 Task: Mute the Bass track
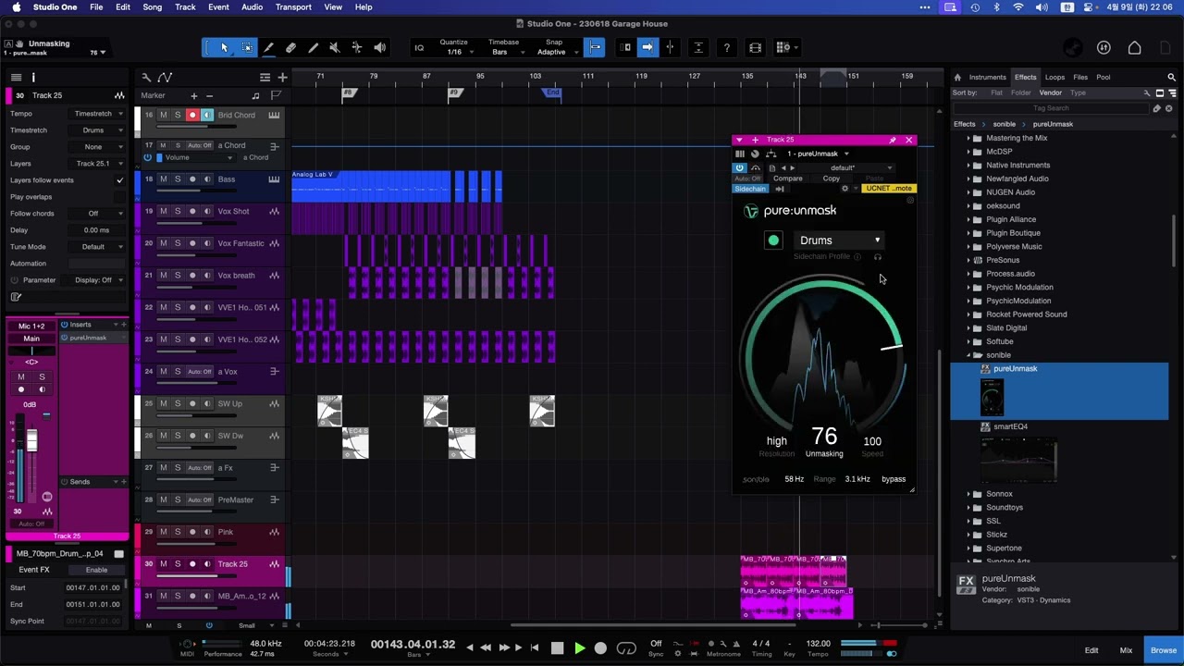(x=163, y=179)
